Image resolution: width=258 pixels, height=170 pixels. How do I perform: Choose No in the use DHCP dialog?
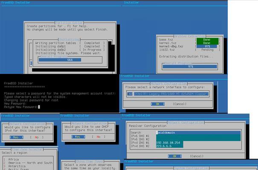(x=99, y=137)
